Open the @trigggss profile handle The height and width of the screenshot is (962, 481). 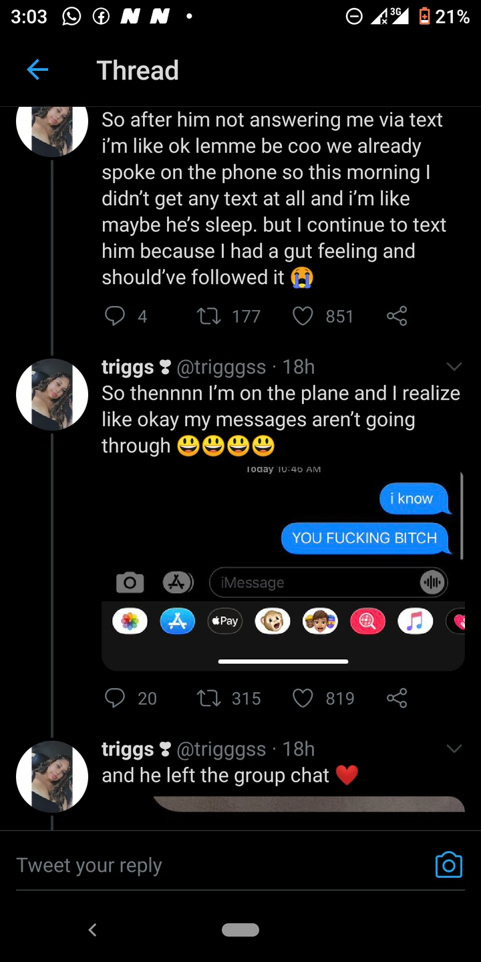221,367
